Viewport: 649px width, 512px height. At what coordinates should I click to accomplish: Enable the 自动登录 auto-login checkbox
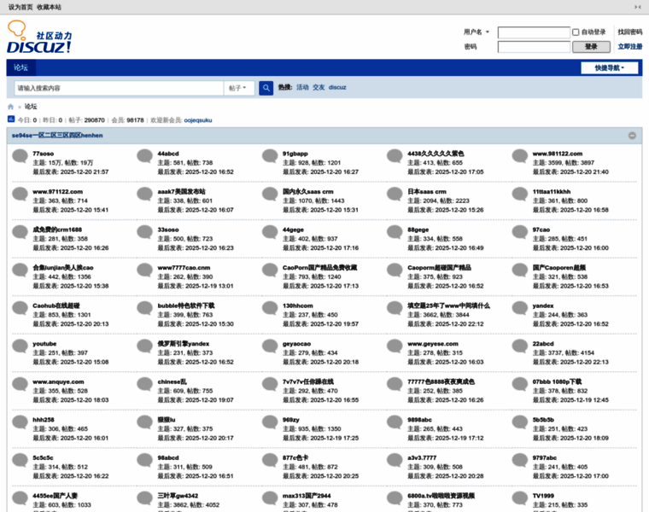click(x=576, y=32)
